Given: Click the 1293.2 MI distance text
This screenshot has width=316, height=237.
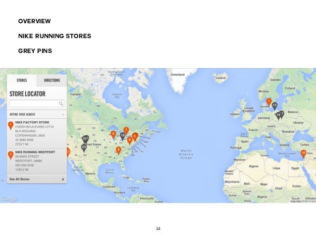Looking at the screenshot, I should click(22, 170).
